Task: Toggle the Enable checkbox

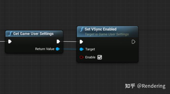Action: point(99,57)
